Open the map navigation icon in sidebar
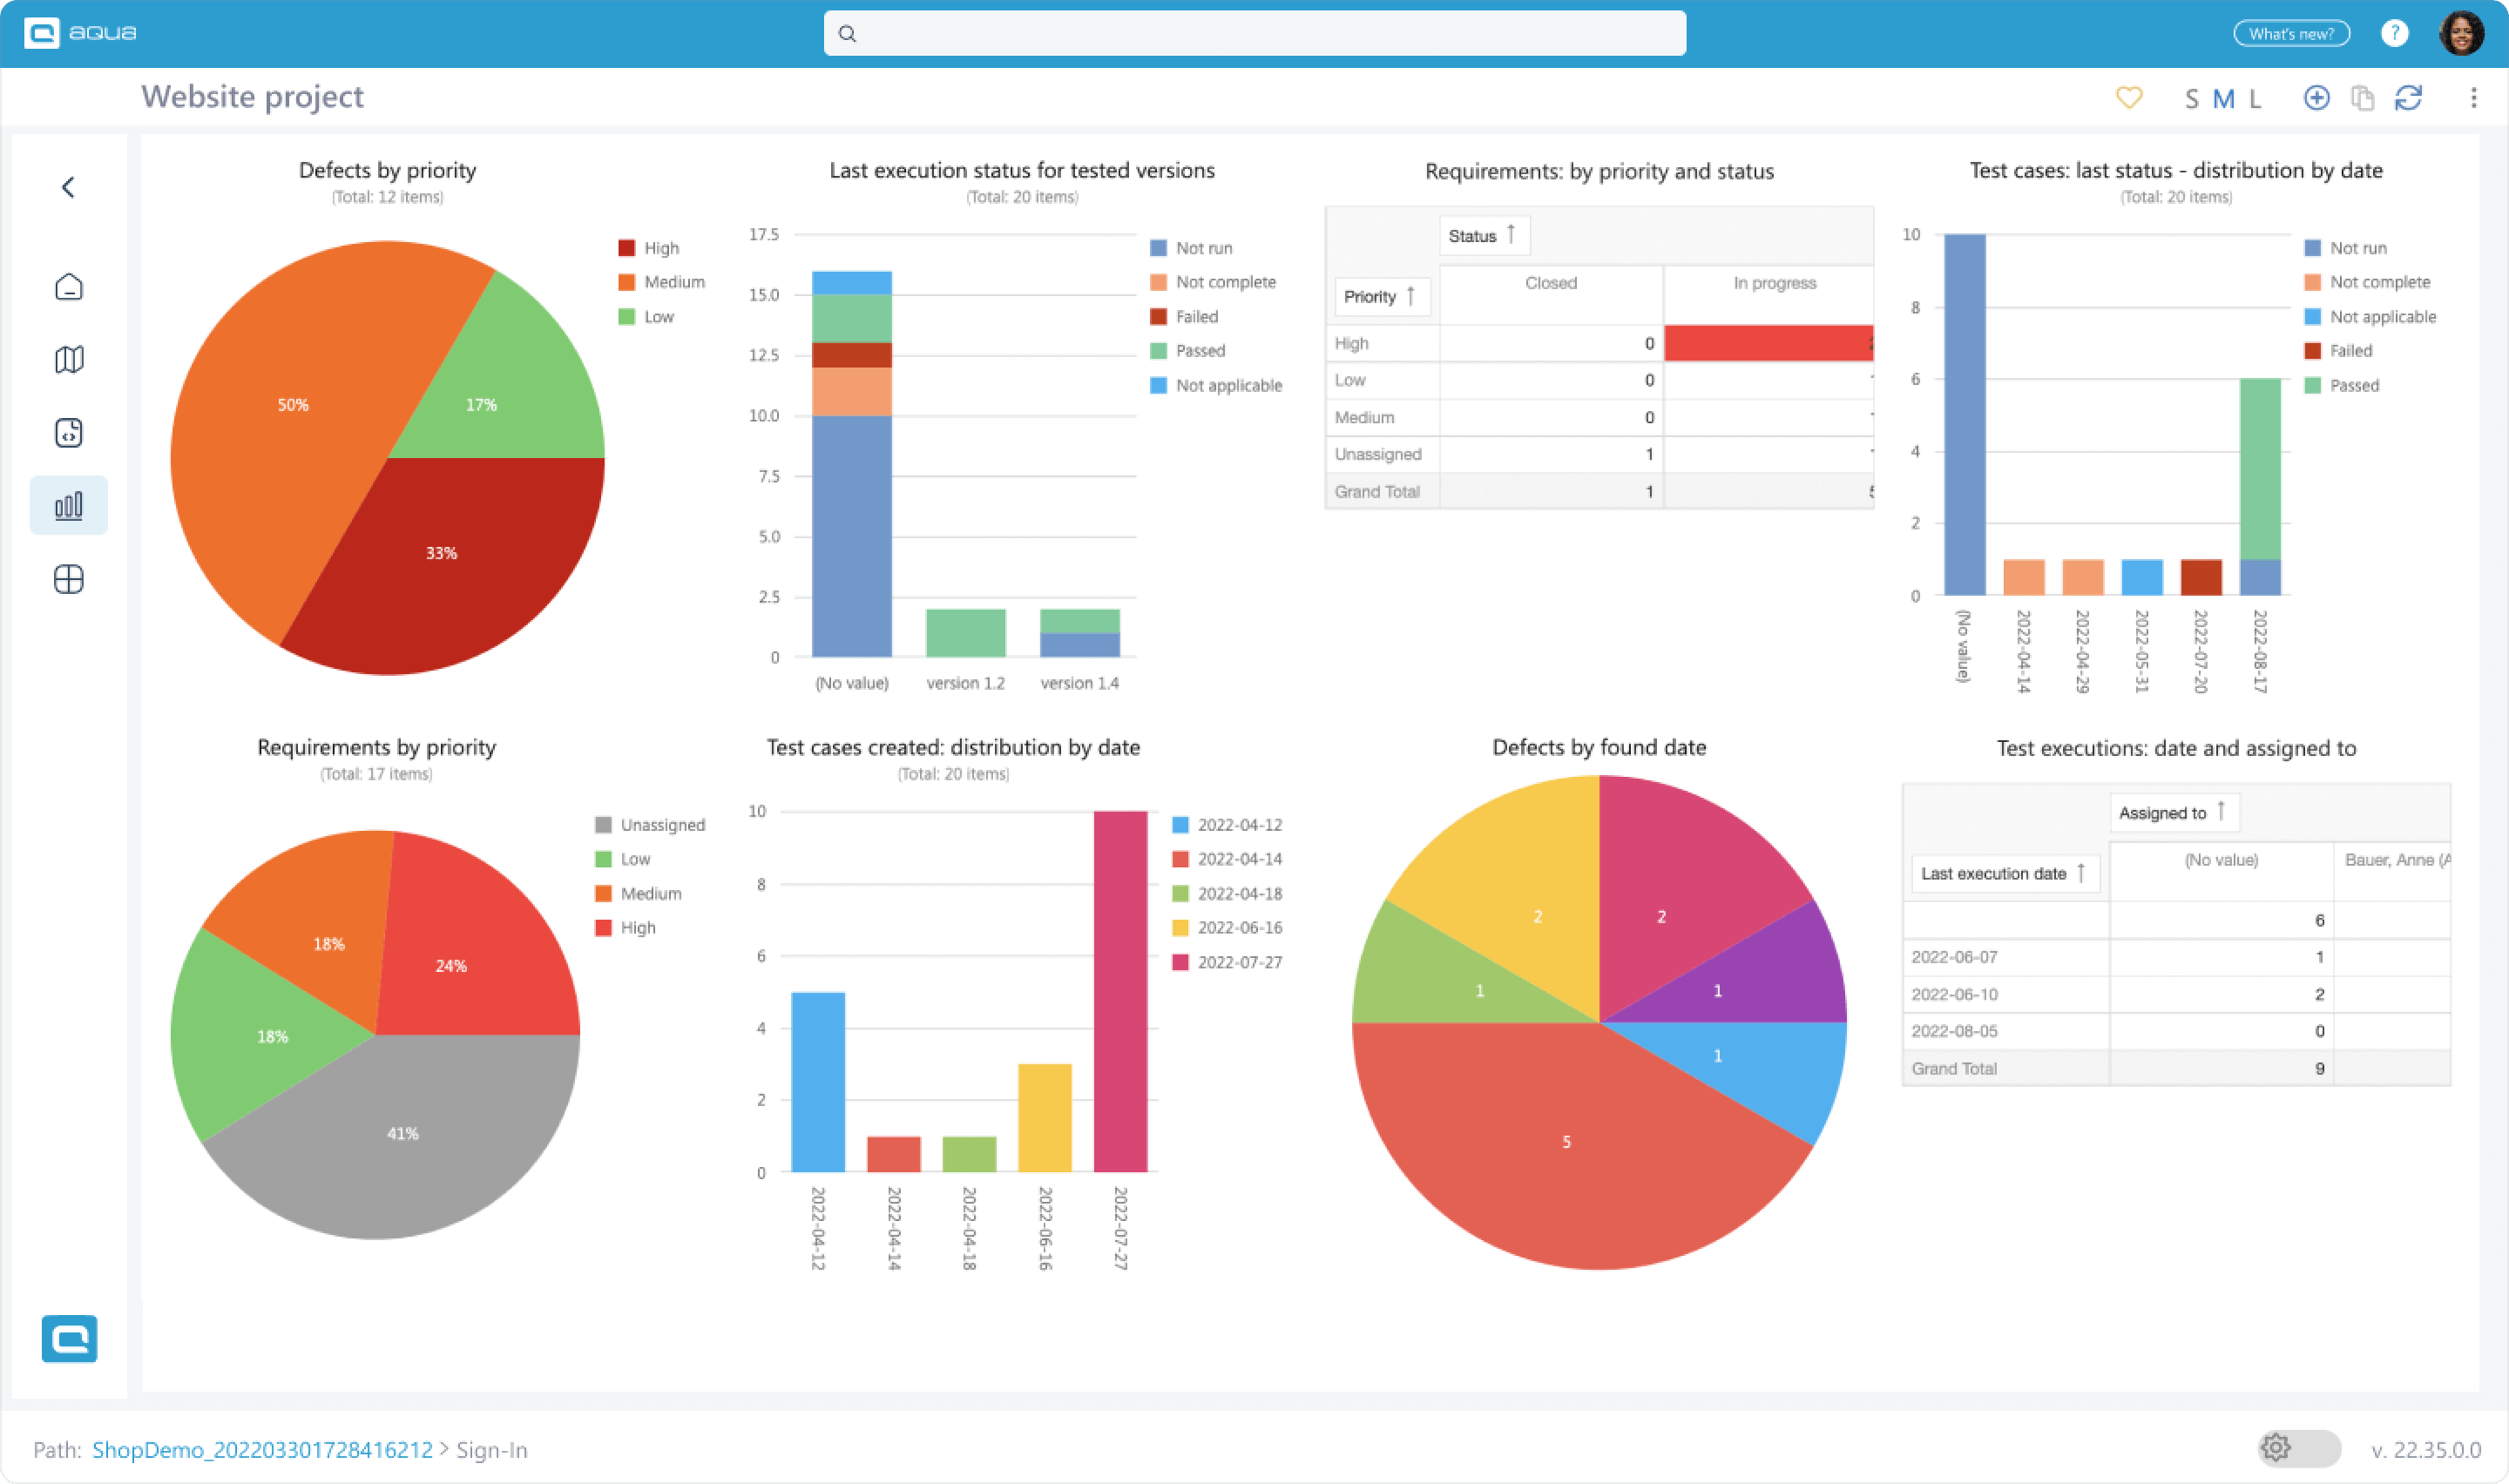 tap(68, 359)
